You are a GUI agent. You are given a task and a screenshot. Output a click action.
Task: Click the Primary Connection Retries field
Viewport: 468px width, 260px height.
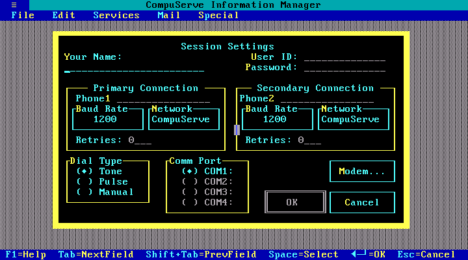pyautogui.click(x=140, y=140)
